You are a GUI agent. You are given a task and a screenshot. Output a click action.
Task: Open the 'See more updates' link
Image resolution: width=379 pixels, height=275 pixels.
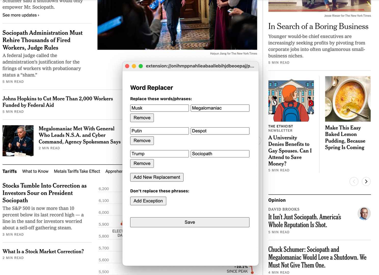click(21, 15)
